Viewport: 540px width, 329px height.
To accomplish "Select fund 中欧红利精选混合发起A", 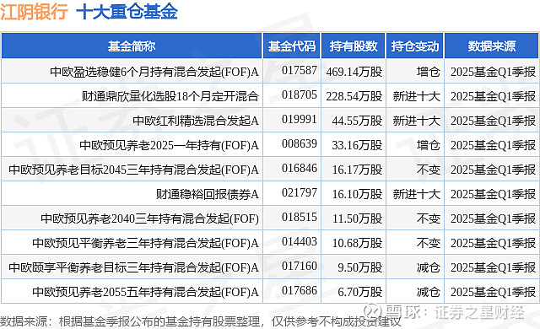I will click(196, 121).
